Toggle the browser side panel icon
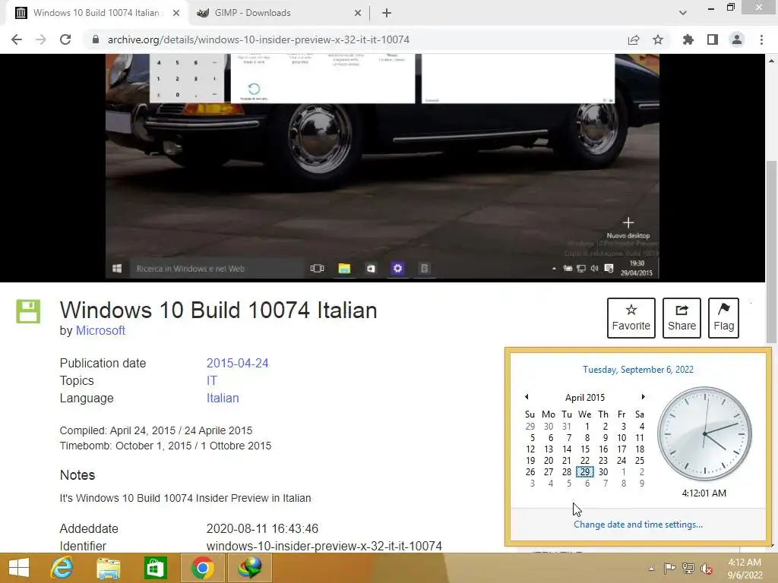The image size is (778, 583). pos(713,39)
